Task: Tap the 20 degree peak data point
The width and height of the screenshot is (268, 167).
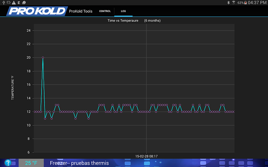Action: pyautogui.click(x=43, y=57)
